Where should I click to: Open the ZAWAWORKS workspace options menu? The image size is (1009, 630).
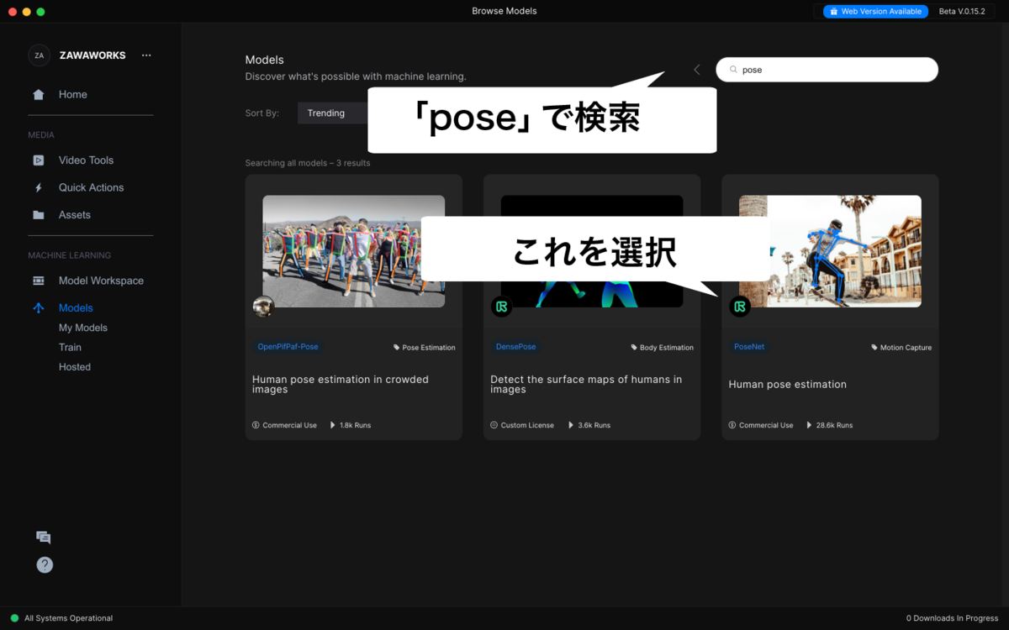coord(146,55)
